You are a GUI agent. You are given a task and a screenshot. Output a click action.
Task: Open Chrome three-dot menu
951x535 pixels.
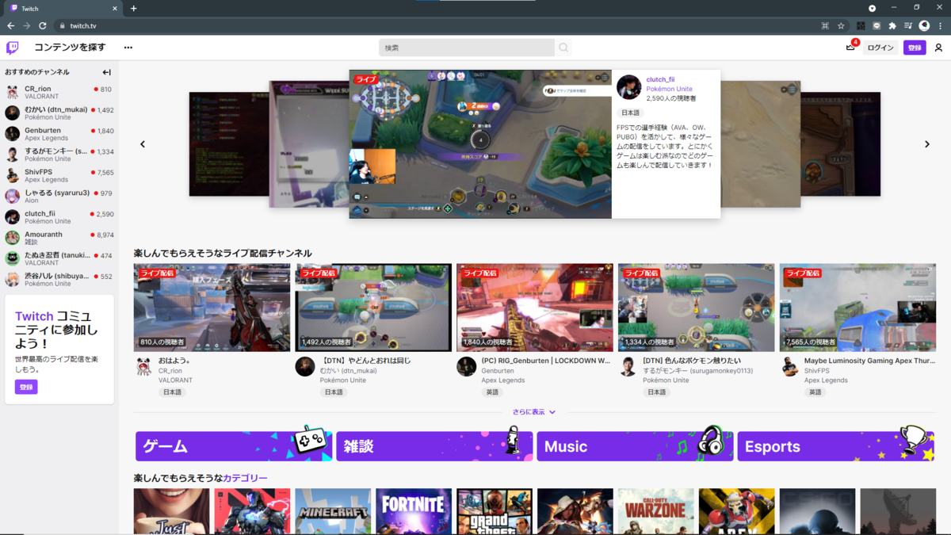tap(940, 25)
